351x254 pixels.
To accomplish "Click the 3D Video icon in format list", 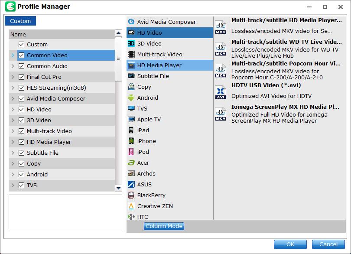I will [x=131, y=43].
